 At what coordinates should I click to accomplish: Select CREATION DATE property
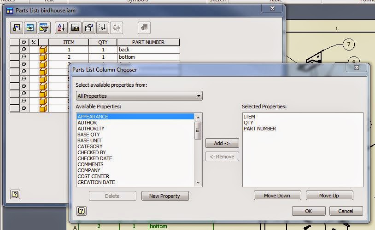click(x=135, y=182)
